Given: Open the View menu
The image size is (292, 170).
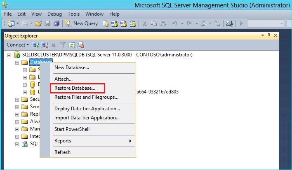Looking at the screenshot, I should pyautogui.click(x=36, y=14).
